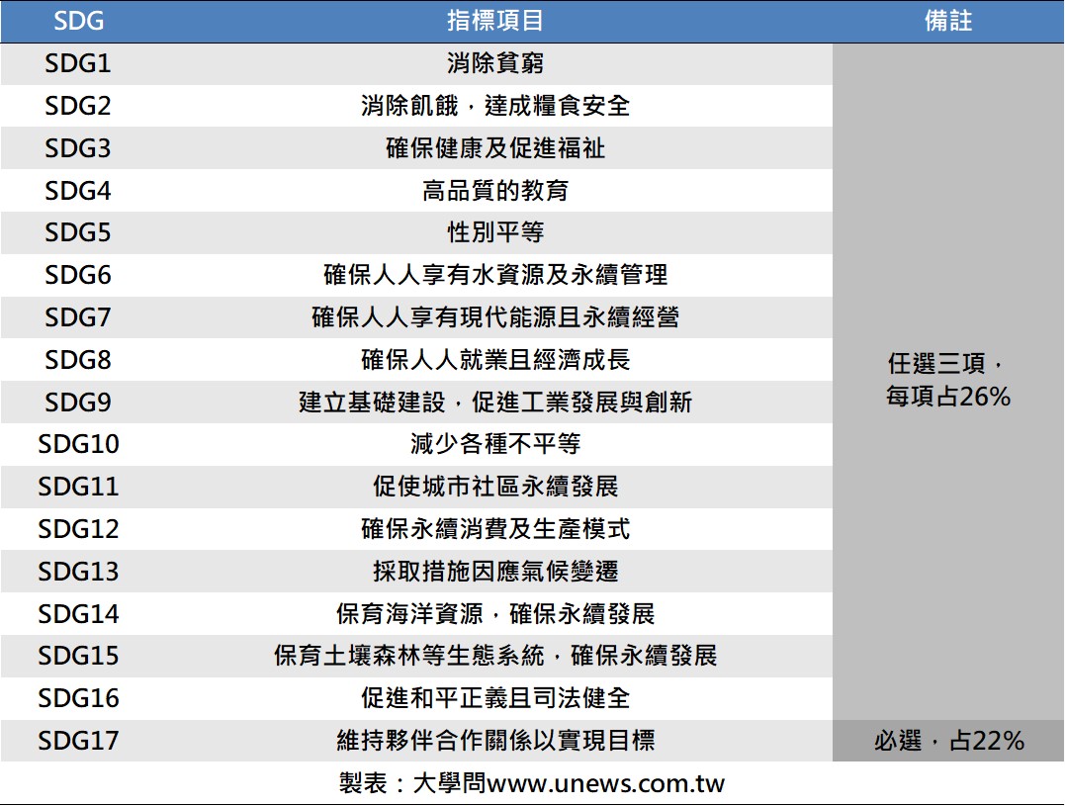Click 減少各種不平等 text
The width and height of the screenshot is (1065, 806).
coord(495,444)
